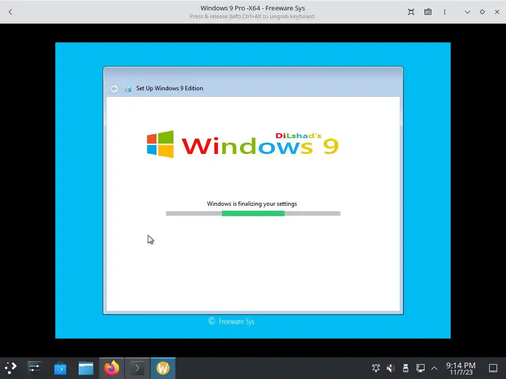Minimize the Windows 9 Pro viewer window

click(x=467, y=12)
